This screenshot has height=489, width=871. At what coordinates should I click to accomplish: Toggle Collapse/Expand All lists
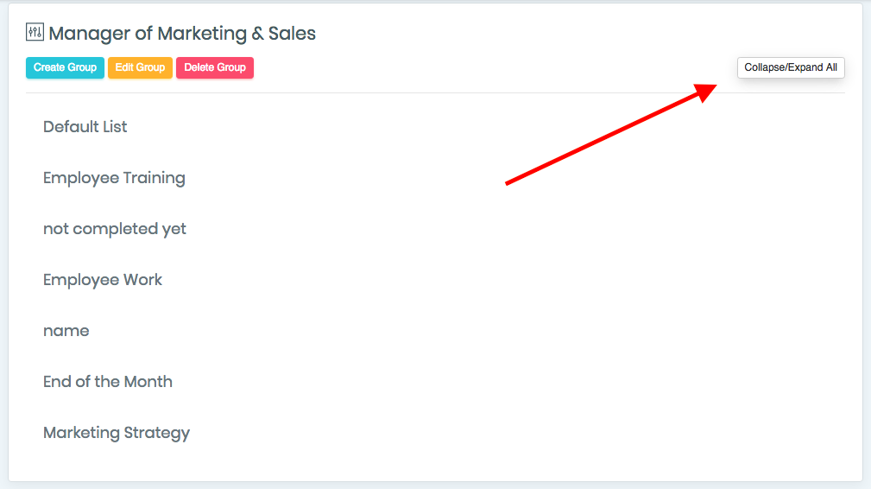click(x=791, y=67)
